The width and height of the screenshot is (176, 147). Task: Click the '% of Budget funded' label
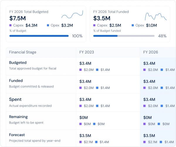tap(107, 31)
